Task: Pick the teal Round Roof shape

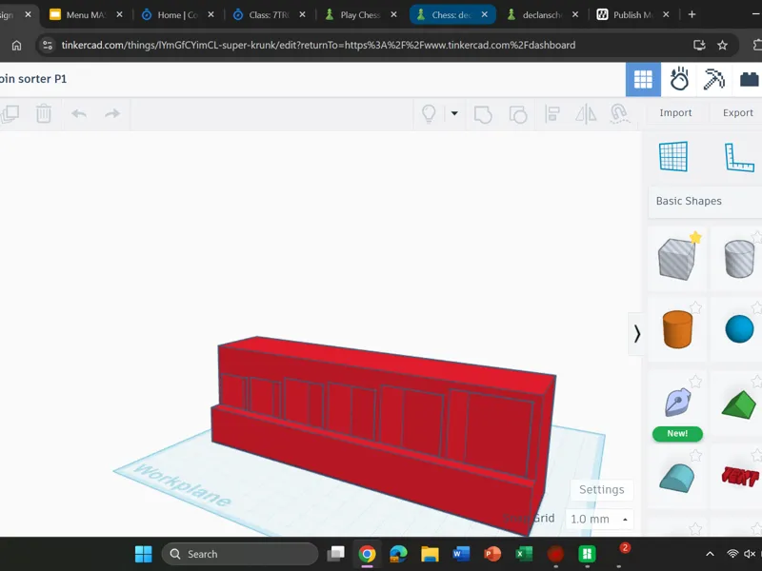Action: [677, 479]
